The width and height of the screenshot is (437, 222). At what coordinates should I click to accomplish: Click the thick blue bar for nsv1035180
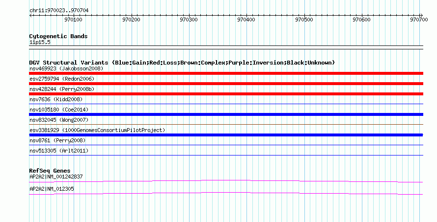coord(226,114)
